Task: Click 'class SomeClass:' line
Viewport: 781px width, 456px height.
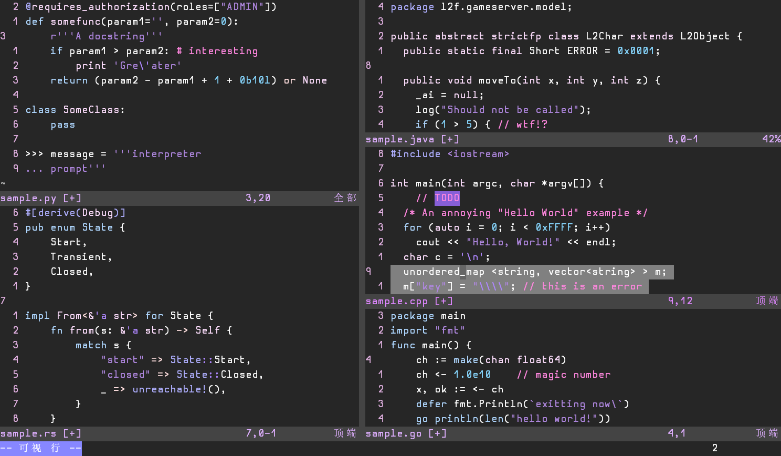Action: click(76, 110)
